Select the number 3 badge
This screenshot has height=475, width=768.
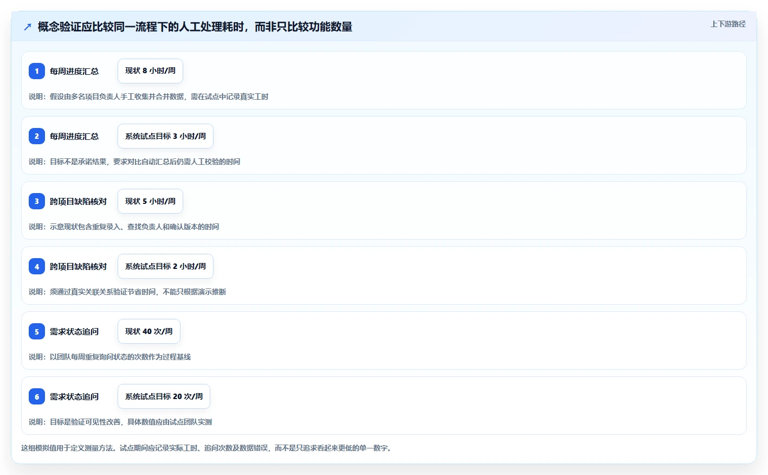tap(37, 201)
